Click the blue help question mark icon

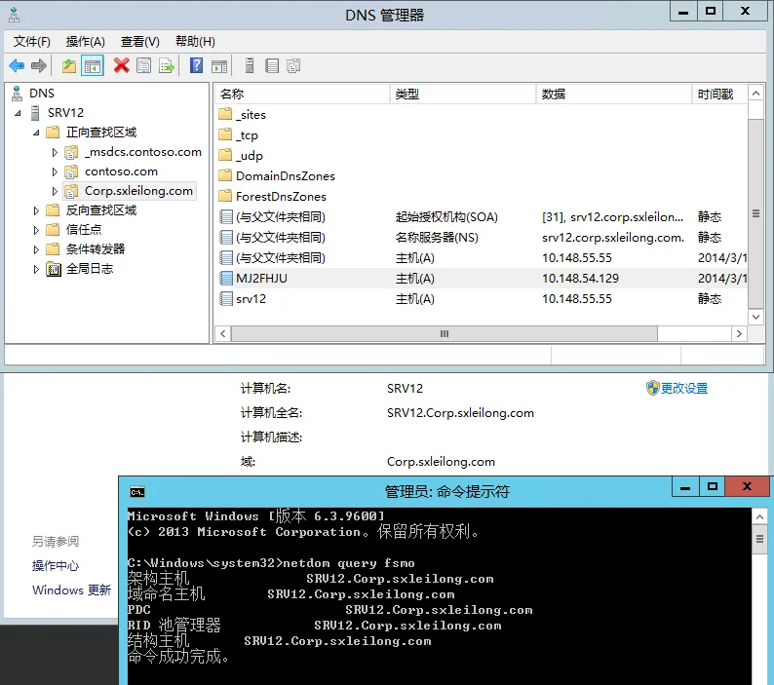coord(196,65)
